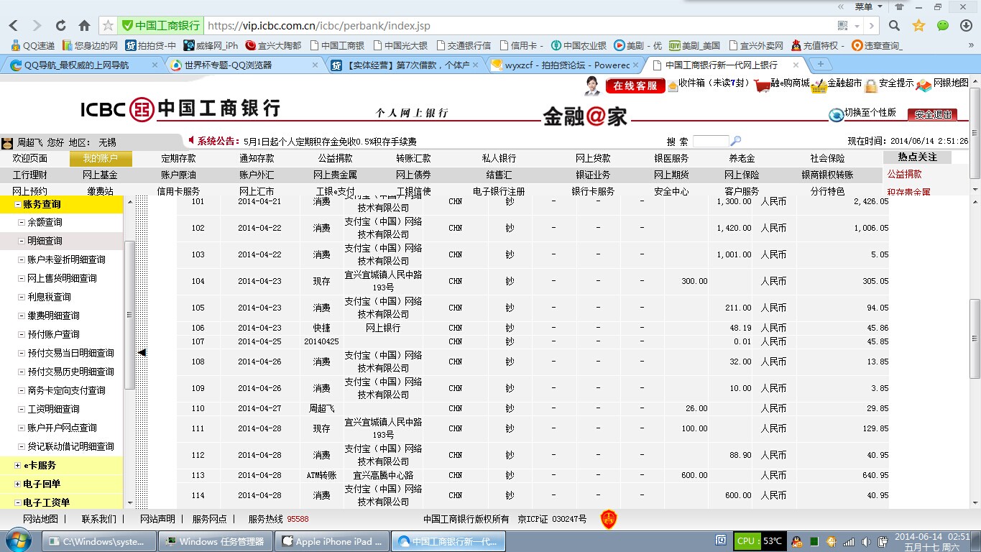Click the browser reload icon
This screenshot has height=552, width=981.
pyautogui.click(x=60, y=26)
